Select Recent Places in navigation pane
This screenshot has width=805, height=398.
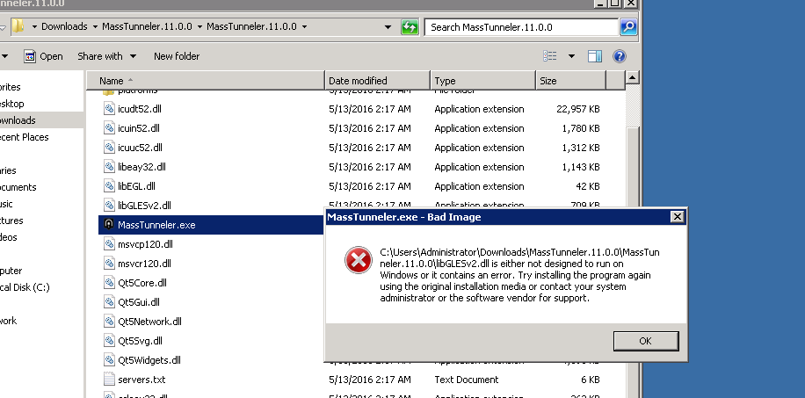click(x=24, y=137)
